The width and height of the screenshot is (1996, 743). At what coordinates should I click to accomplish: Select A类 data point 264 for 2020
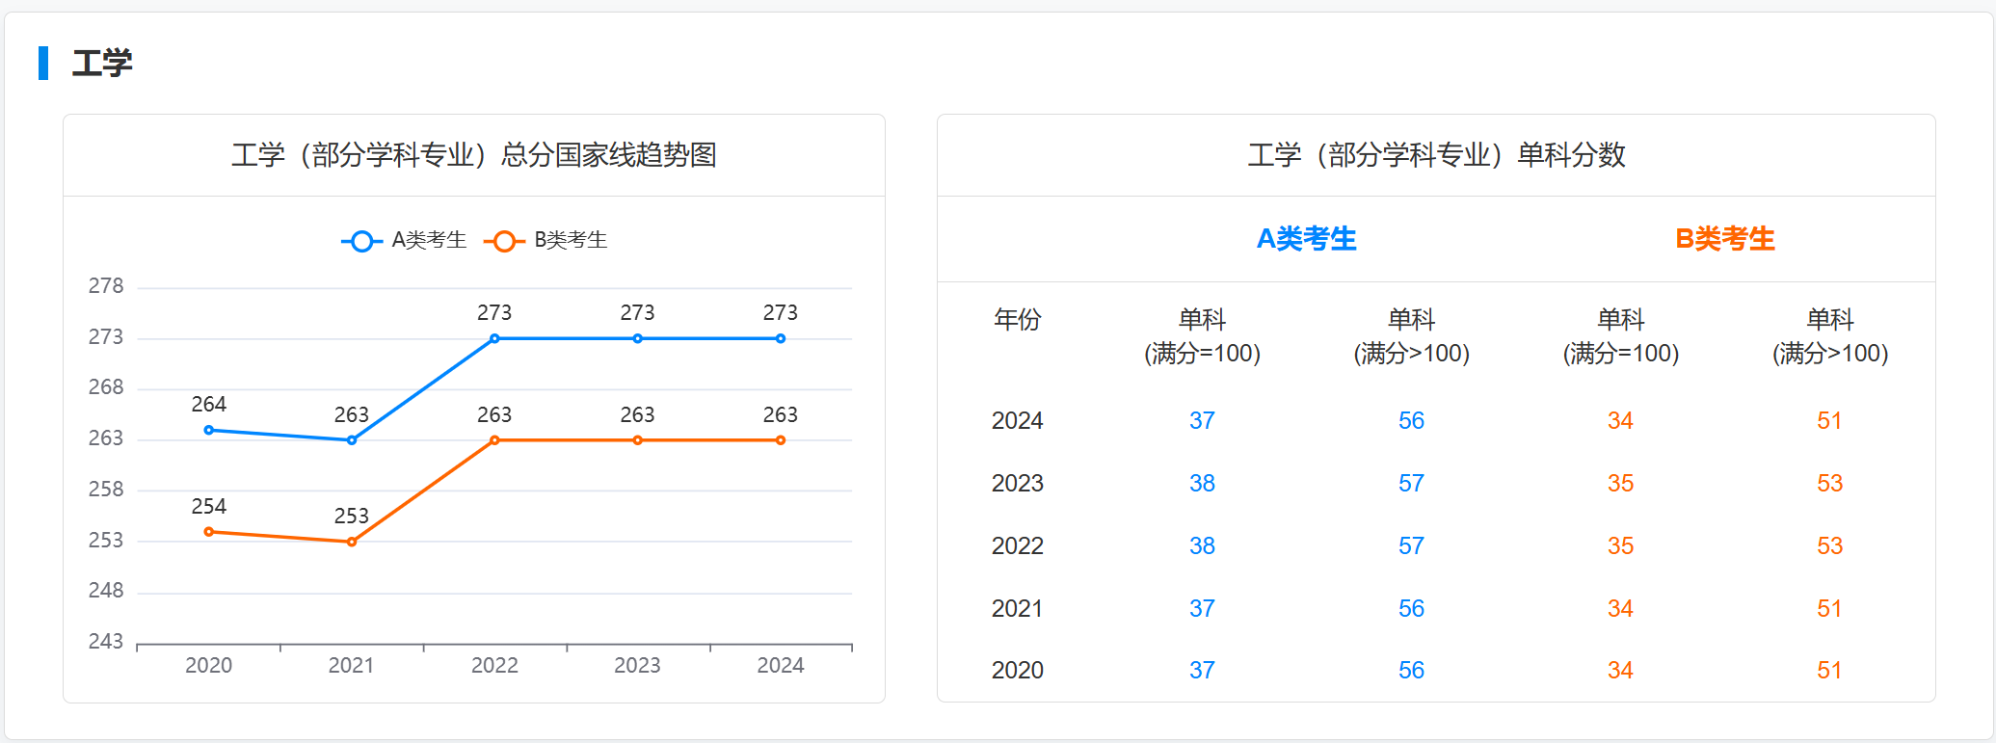(209, 430)
